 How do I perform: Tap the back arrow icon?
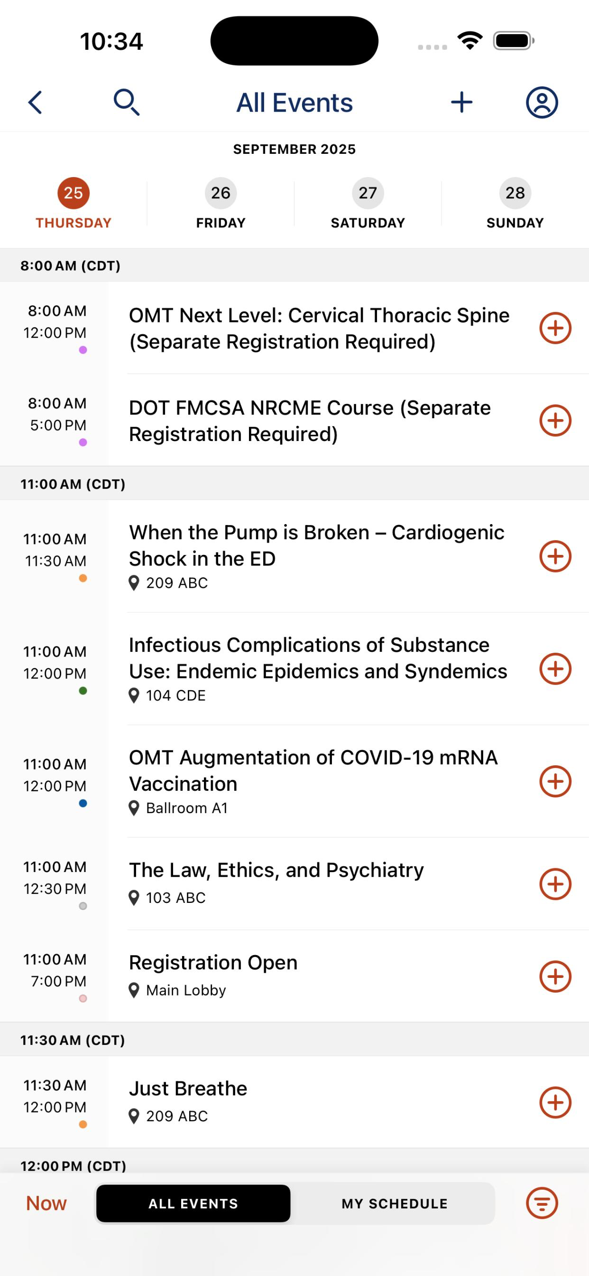35,103
